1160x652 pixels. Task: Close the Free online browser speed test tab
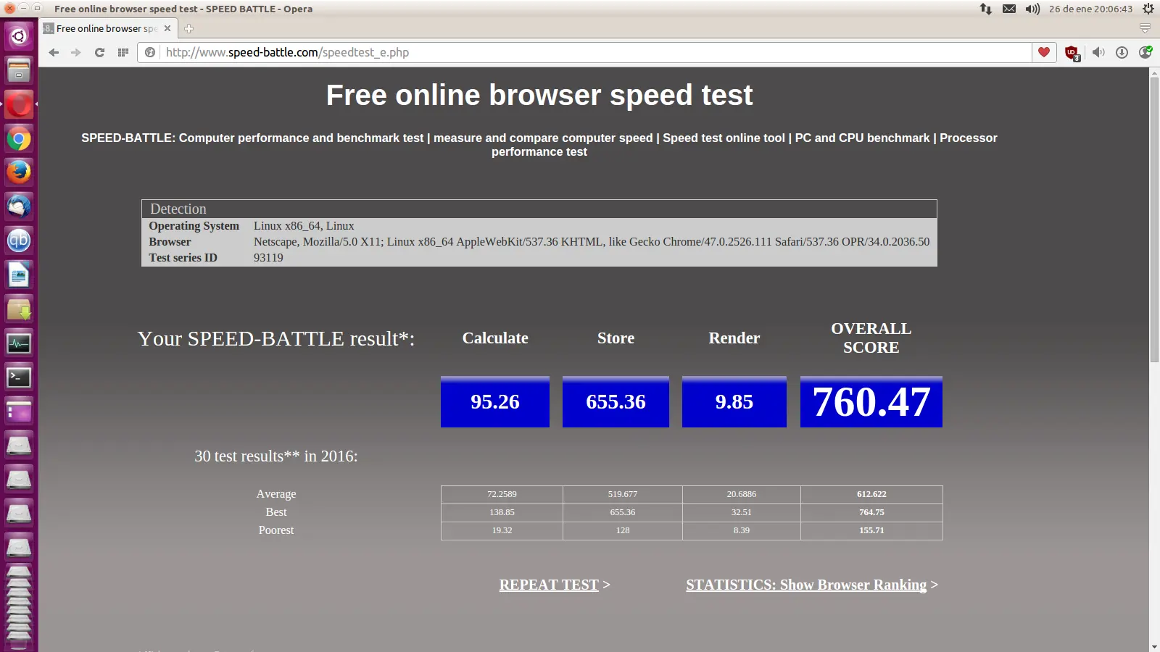click(167, 28)
